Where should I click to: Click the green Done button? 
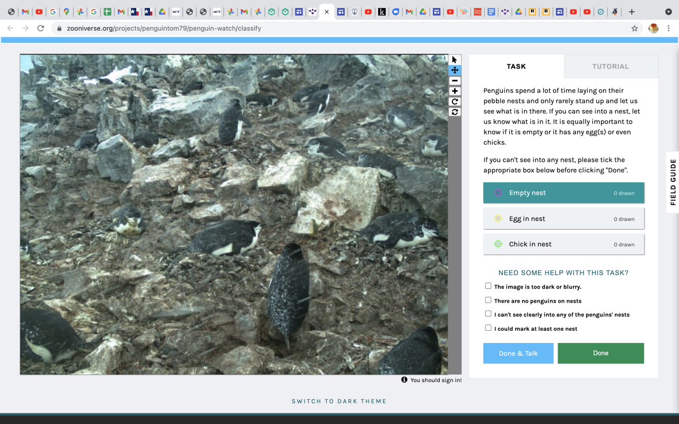(600, 353)
